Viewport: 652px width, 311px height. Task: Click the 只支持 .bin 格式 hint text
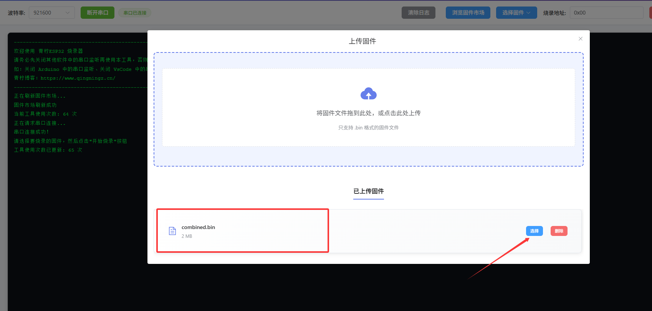coord(368,128)
